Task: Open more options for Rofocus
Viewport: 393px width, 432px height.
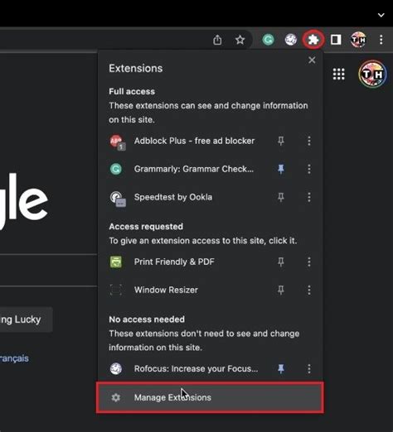Action: pyautogui.click(x=309, y=368)
